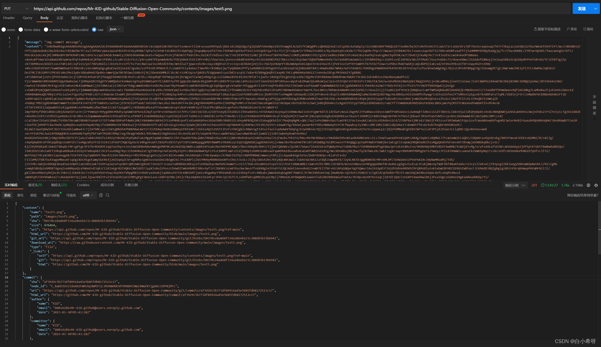Open search in response body
The height and width of the screenshot is (347, 601).
tap(108, 195)
